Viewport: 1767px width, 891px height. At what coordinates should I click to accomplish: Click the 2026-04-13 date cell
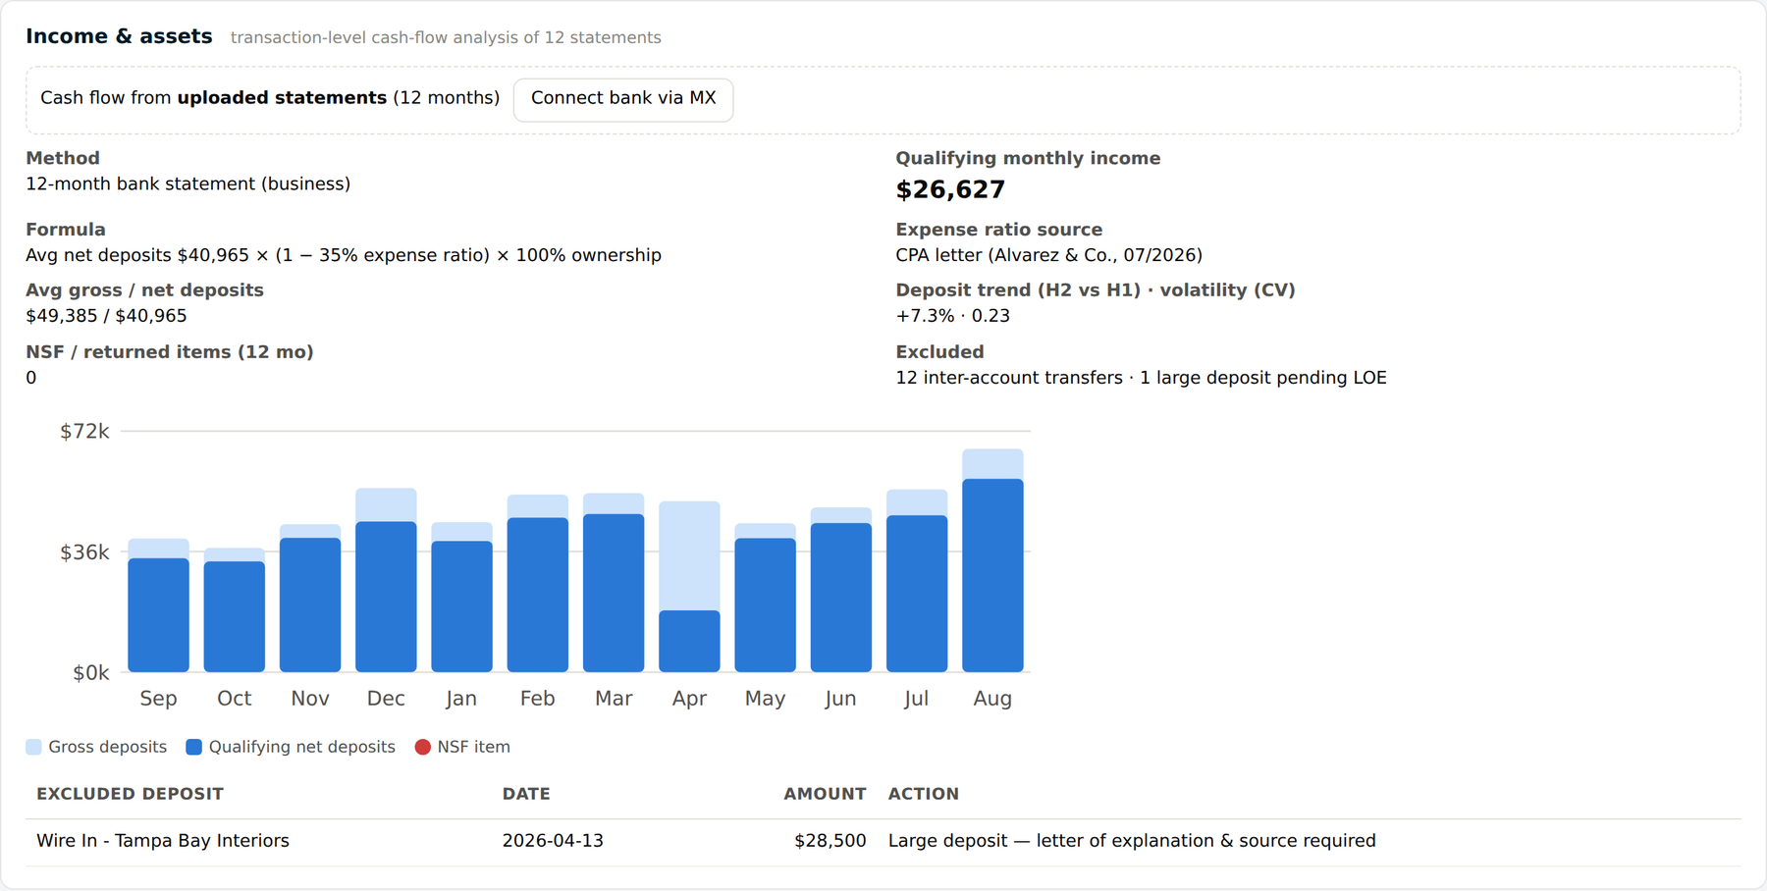[x=553, y=841]
